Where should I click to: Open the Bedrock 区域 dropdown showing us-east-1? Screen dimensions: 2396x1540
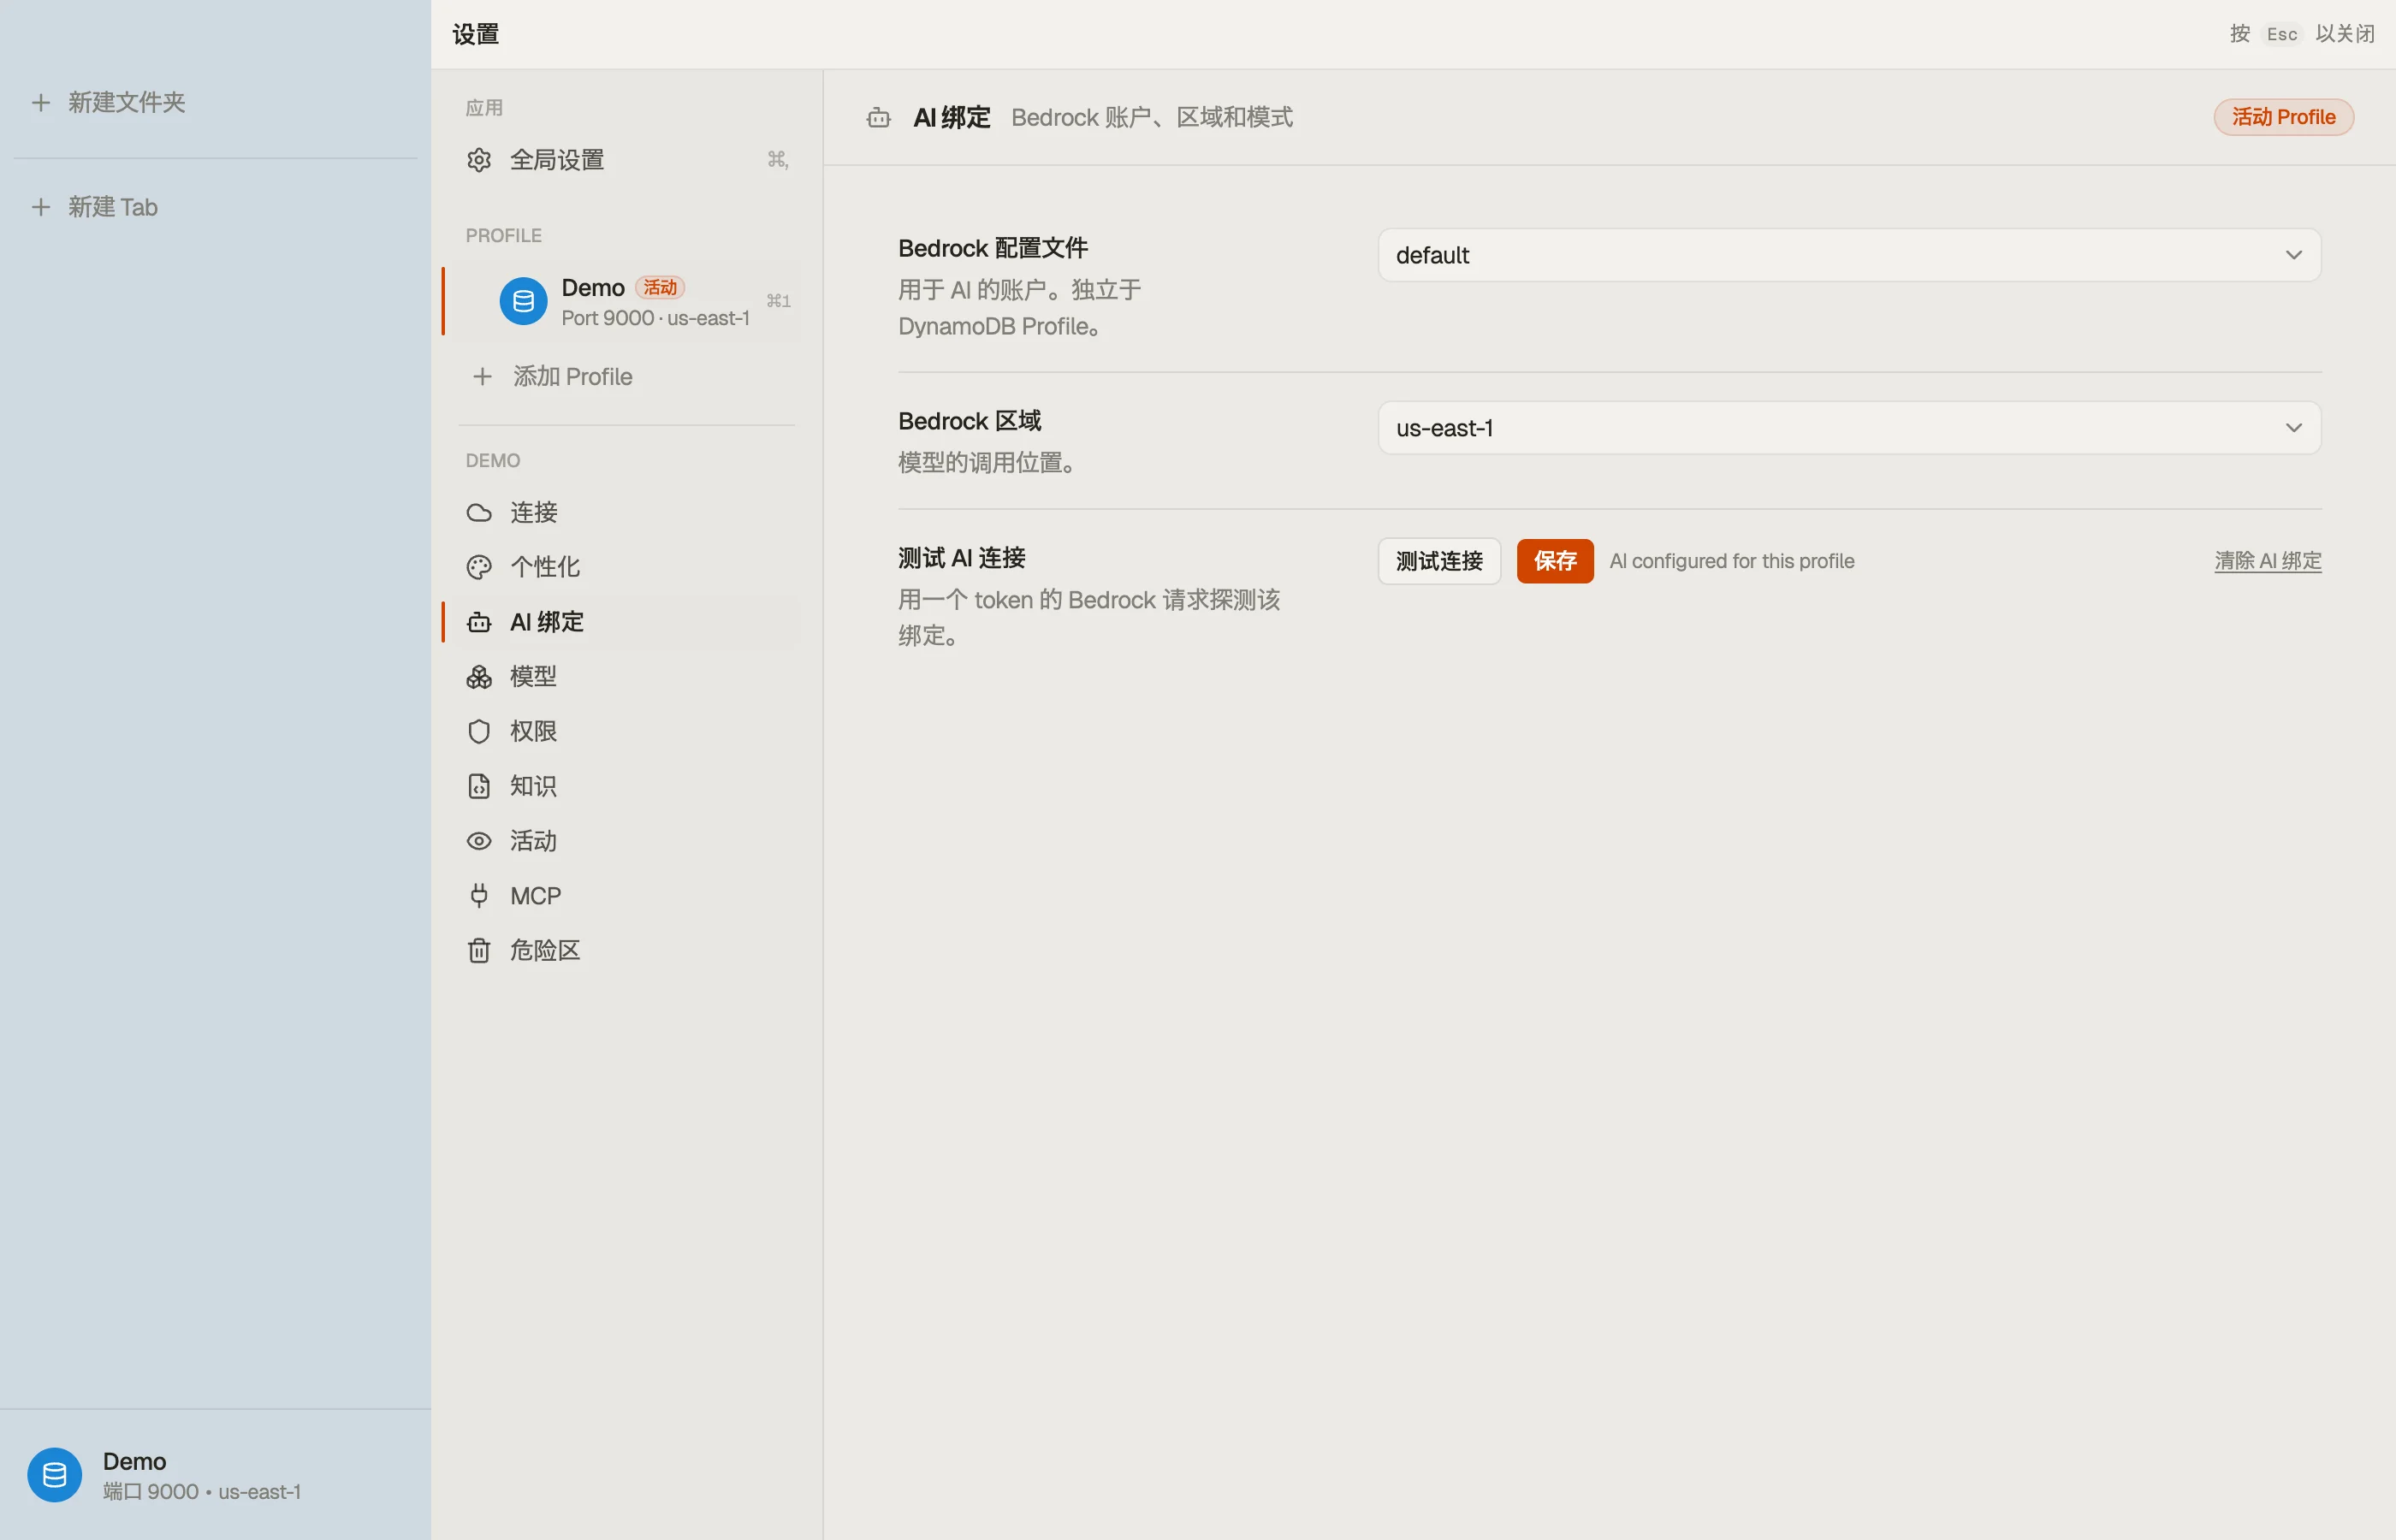[1849, 428]
